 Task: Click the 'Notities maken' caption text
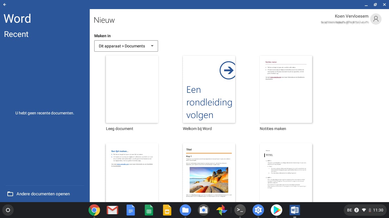pos(273,129)
